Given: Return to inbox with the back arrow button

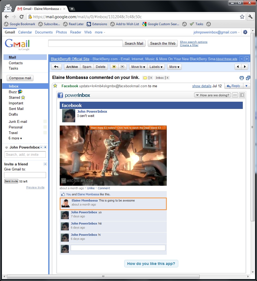Looking at the screenshot, I should pos(56,67).
